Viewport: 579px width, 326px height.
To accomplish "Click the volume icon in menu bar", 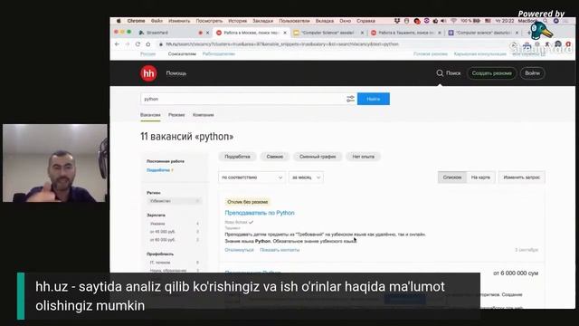I will (x=444, y=21).
